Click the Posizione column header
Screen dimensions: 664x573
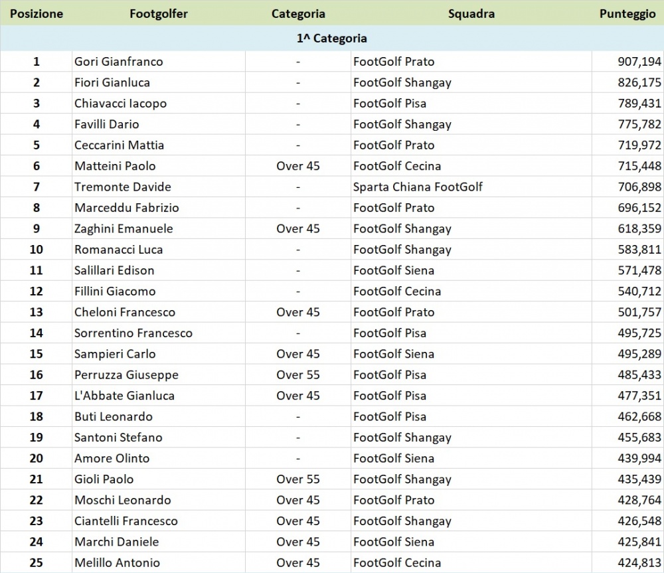click(x=37, y=13)
